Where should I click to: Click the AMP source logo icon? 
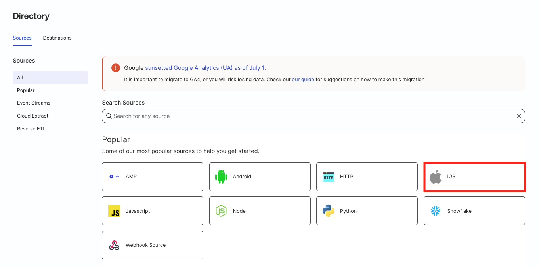(114, 177)
